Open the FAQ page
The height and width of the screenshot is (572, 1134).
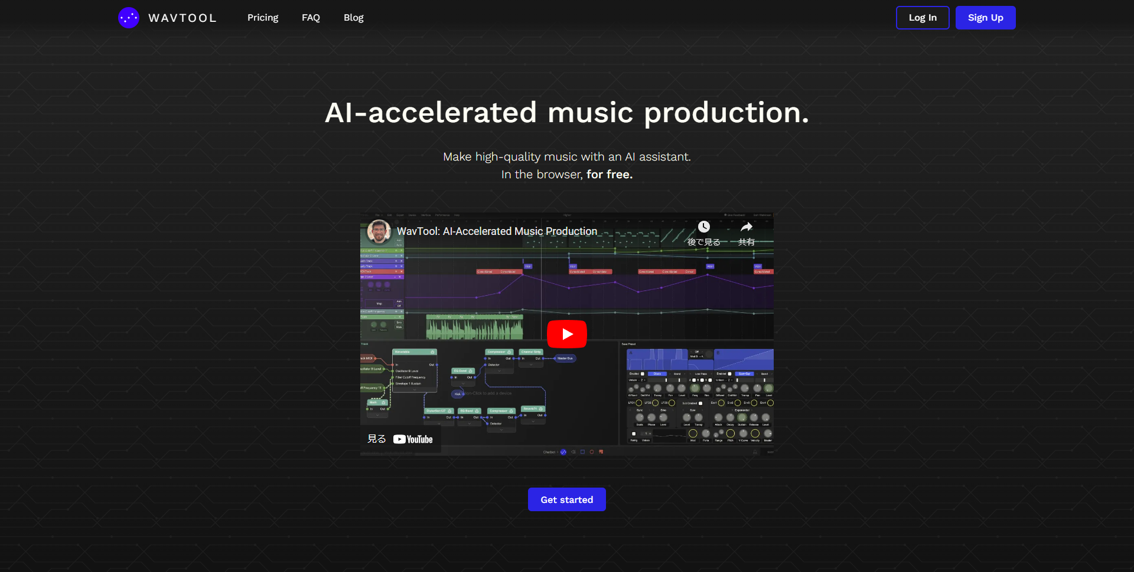pos(311,18)
